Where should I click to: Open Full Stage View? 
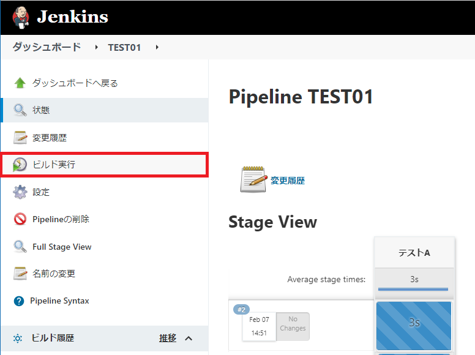pyautogui.click(x=62, y=247)
